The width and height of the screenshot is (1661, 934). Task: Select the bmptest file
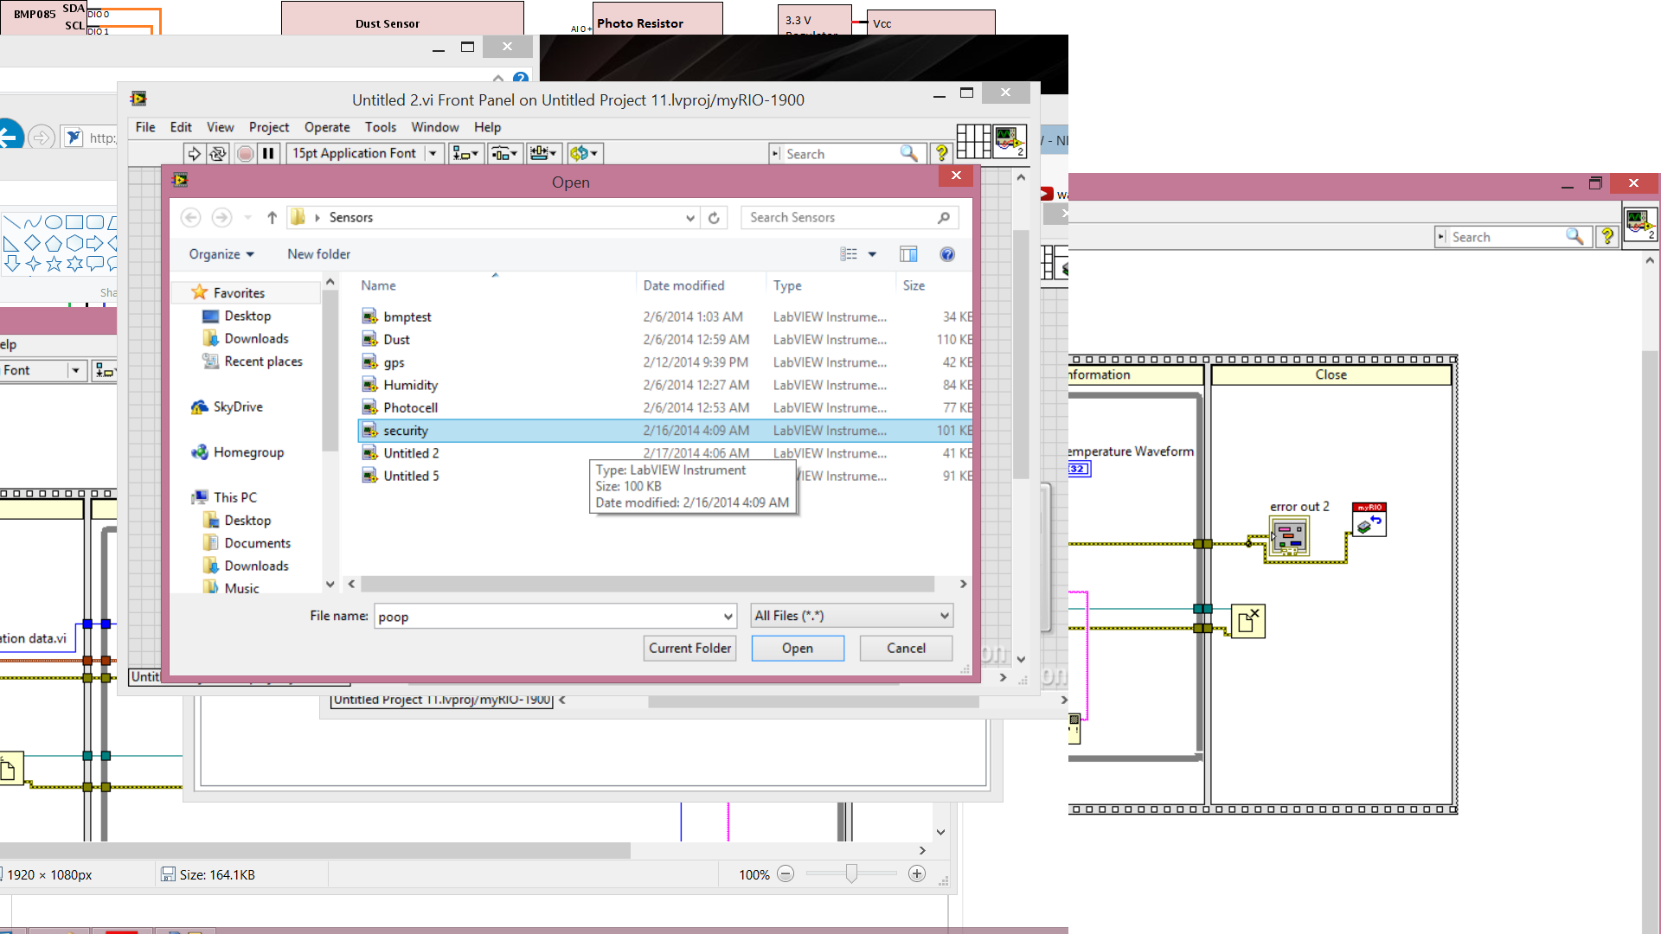(x=665, y=317)
